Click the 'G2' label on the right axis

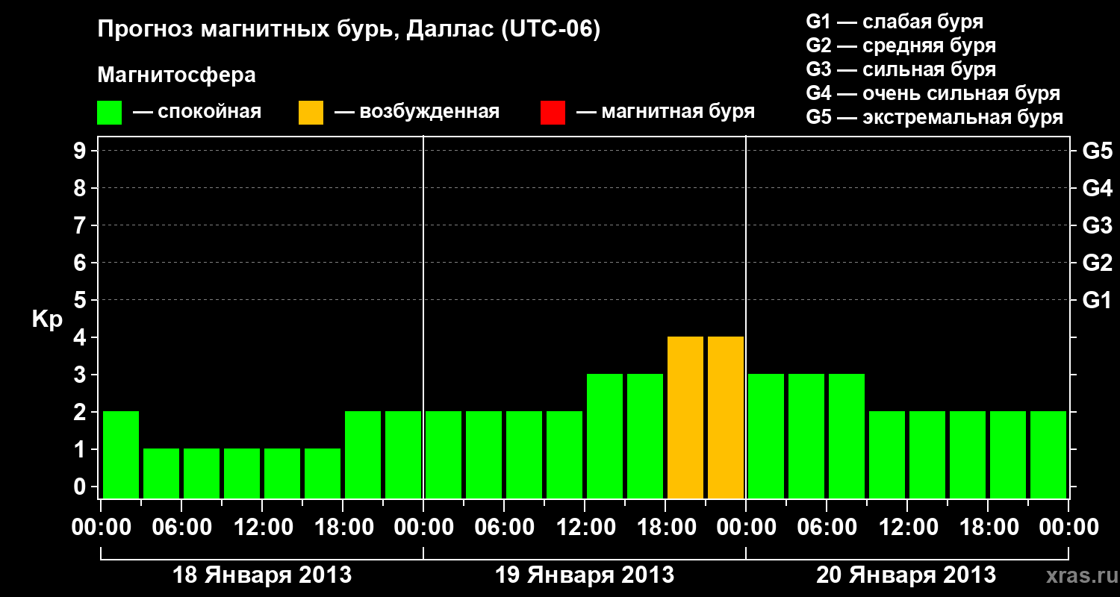[1097, 263]
